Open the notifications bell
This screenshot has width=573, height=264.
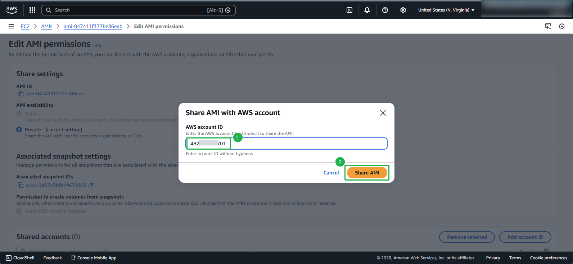367,10
